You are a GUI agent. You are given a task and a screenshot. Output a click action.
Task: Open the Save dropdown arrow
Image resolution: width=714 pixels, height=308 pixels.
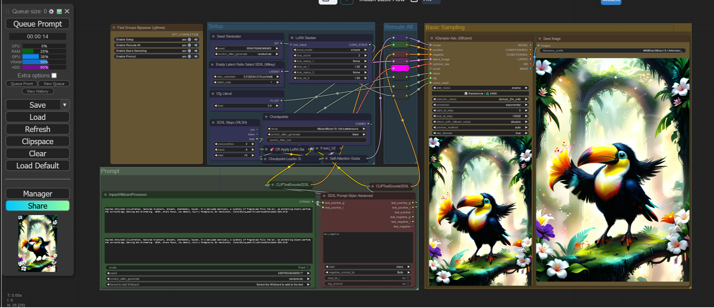[65, 105]
